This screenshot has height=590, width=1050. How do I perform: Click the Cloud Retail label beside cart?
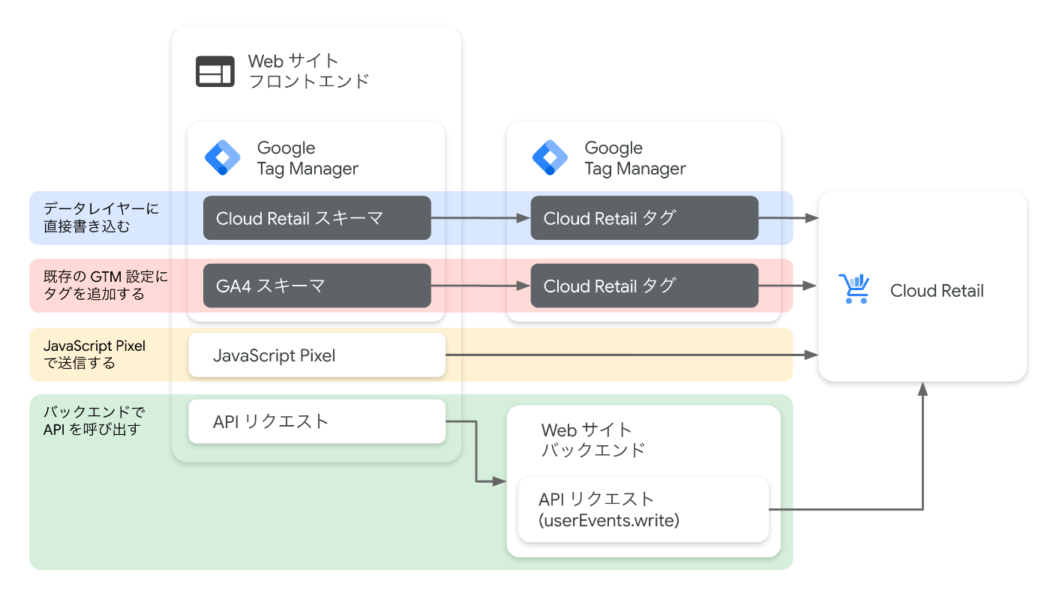coord(937,291)
